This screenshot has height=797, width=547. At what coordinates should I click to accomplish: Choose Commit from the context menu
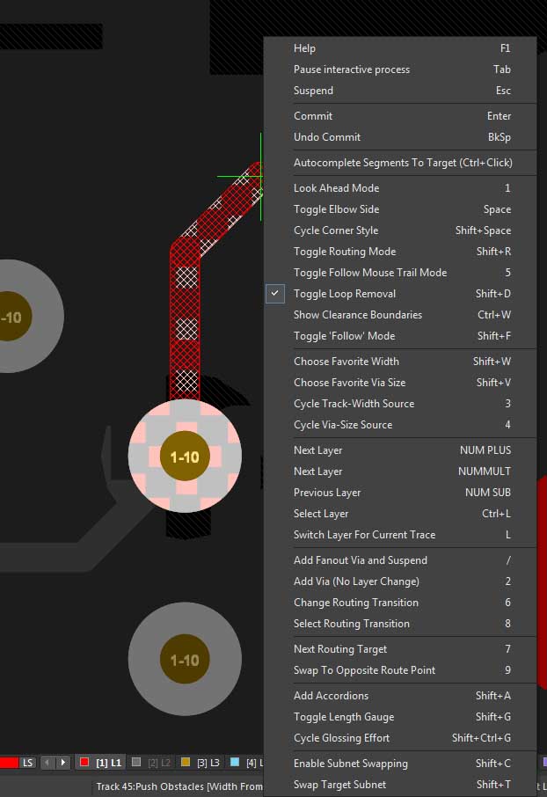point(313,116)
